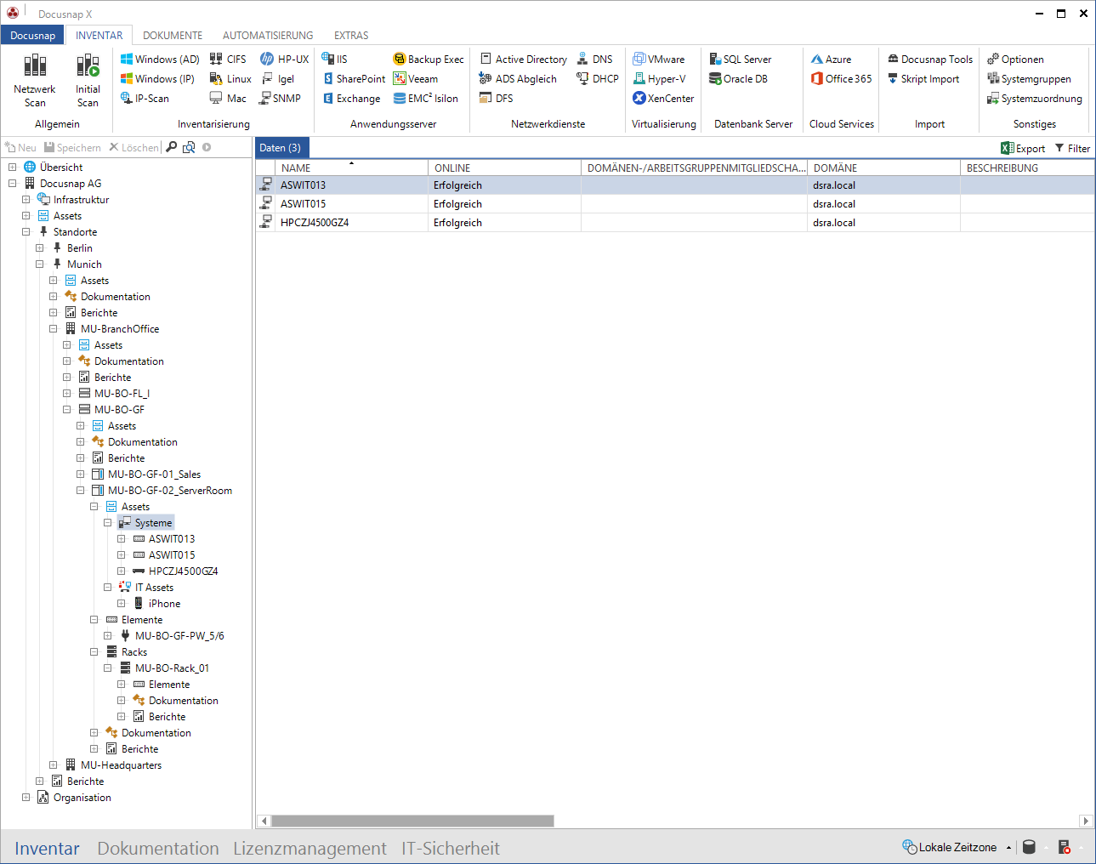Launch the Initial Scan
Screen dimensions: 1096x864
click(x=88, y=80)
